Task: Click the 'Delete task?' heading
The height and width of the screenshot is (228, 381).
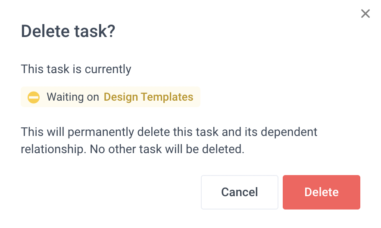Action: click(x=68, y=31)
